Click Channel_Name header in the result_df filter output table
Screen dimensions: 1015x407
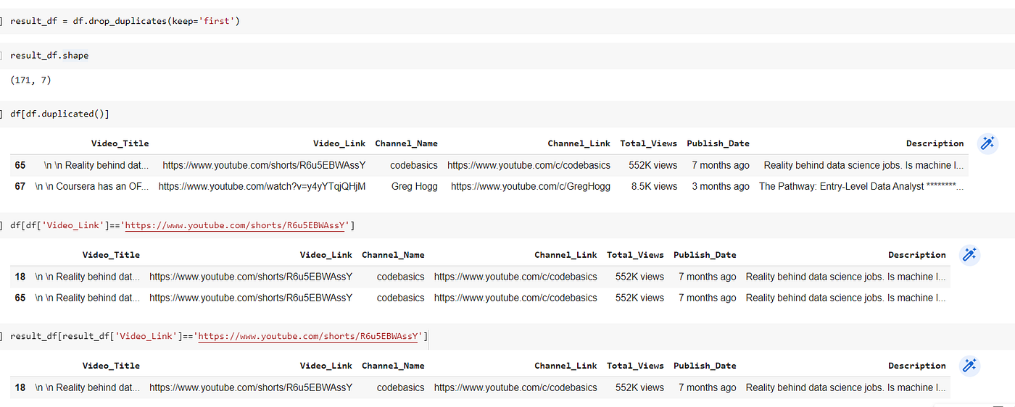click(393, 366)
